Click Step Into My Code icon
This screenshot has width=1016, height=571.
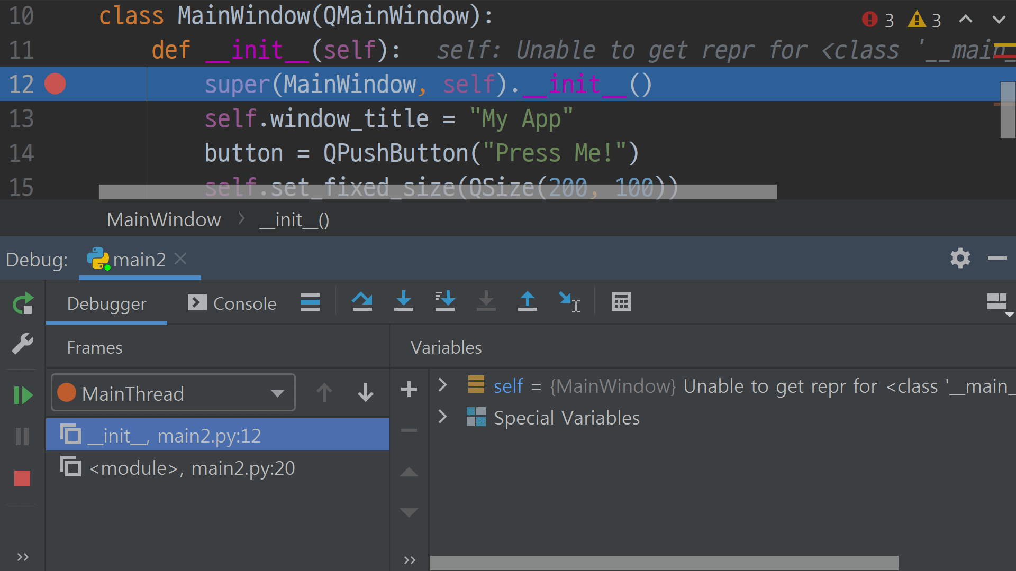point(444,302)
